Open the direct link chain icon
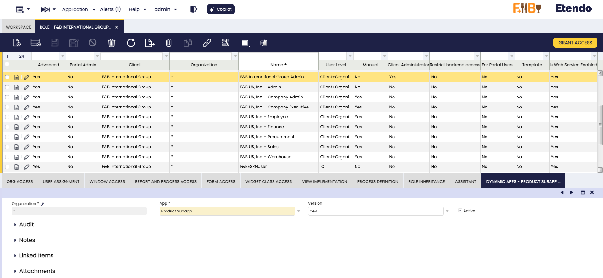The height and width of the screenshot is (278, 603). [207, 43]
